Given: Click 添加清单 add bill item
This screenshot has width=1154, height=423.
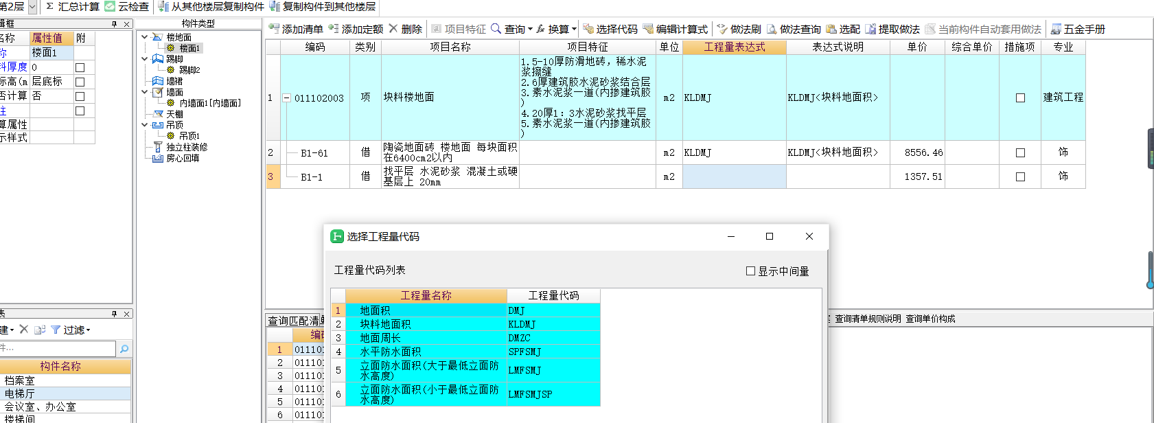Looking at the screenshot, I should 296,29.
